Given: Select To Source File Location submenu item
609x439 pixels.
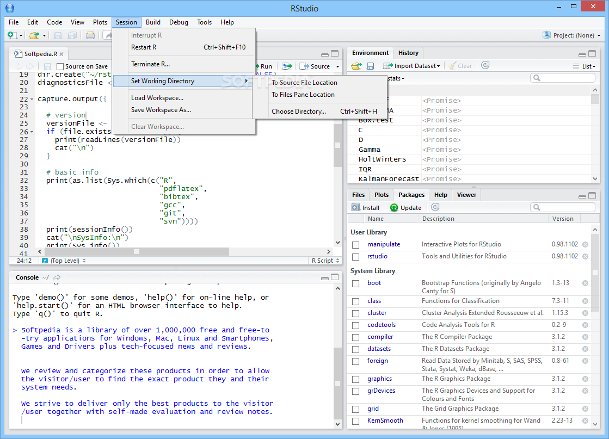Looking at the screenshot, I should point(305,82).
